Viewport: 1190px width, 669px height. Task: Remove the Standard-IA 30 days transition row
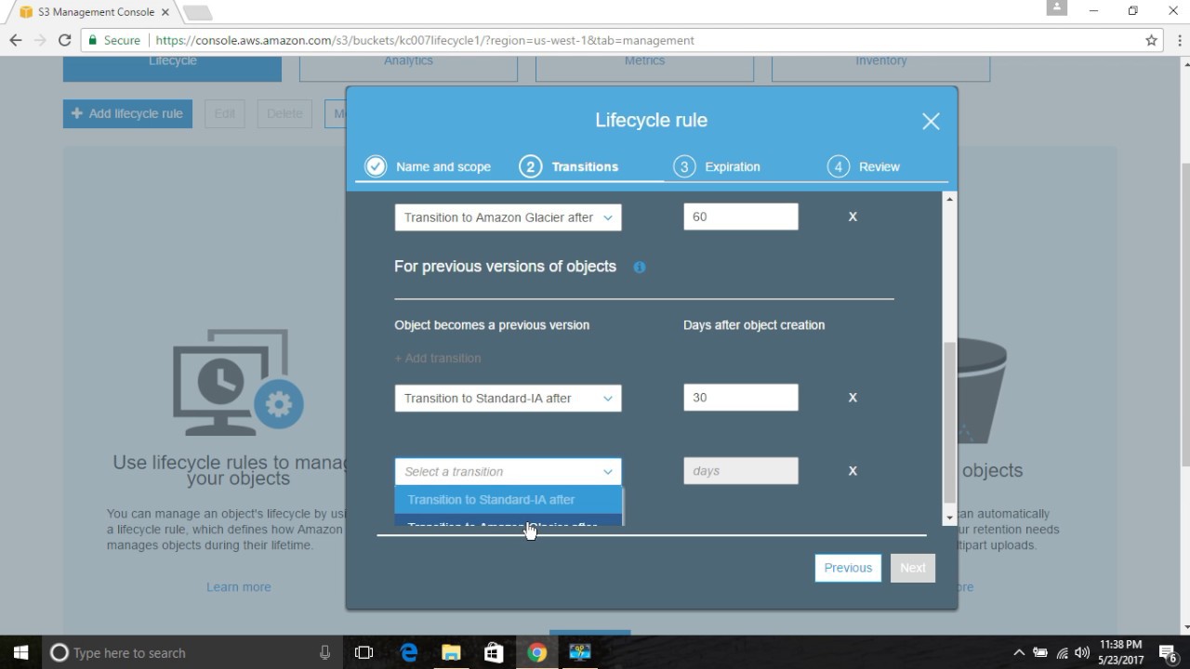(853, 398)
